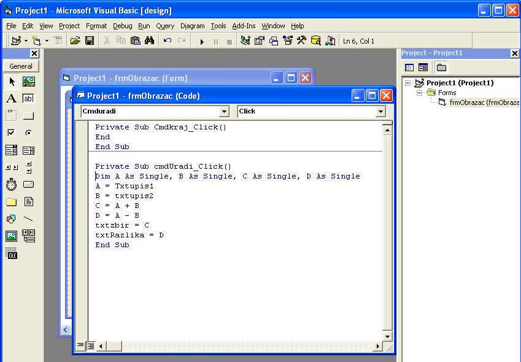Image resolution: width=521 pixels, height=362 pixels.
Task: Select the PictureBox tool in toolbox
Action: point(29,82)
